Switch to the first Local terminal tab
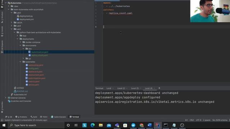The image size is (230, 129). [109, 89]
